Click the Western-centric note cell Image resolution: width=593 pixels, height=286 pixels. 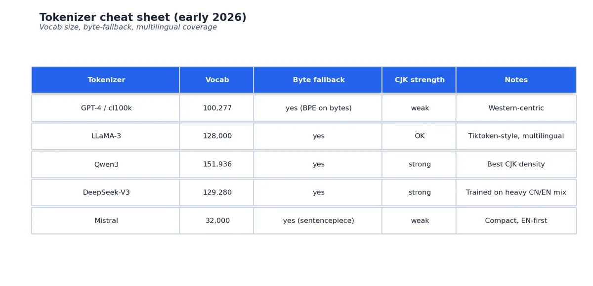pos(516,108)
